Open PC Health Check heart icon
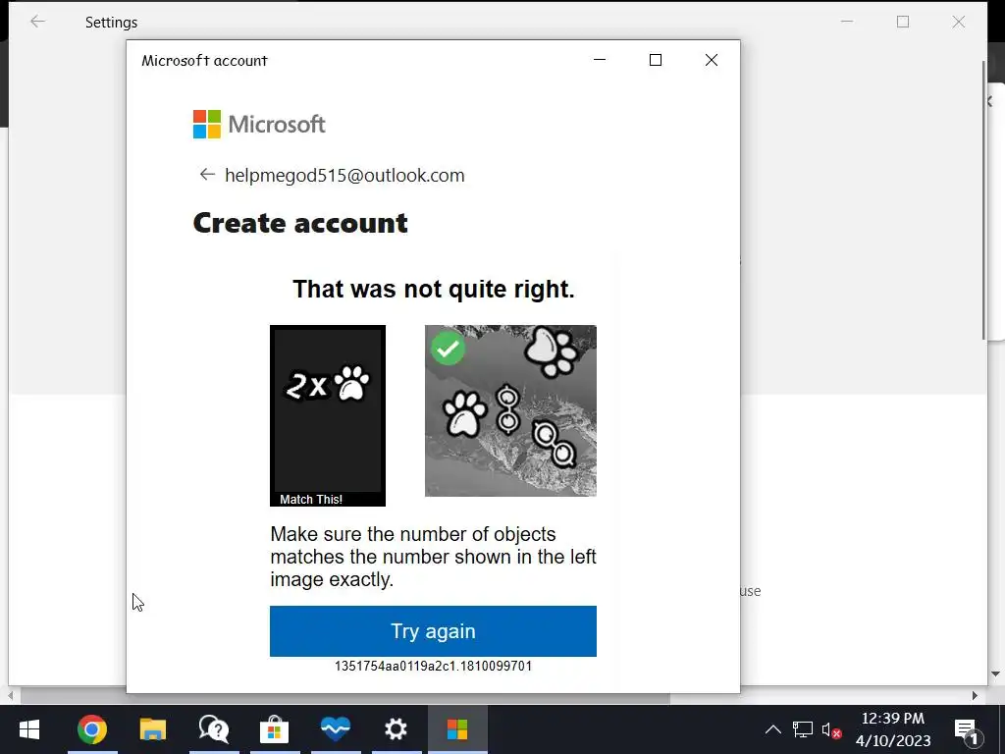The image size is (1005, 754). tap(336, 729)
